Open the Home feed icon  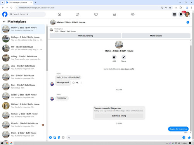(x=59, y=14)
